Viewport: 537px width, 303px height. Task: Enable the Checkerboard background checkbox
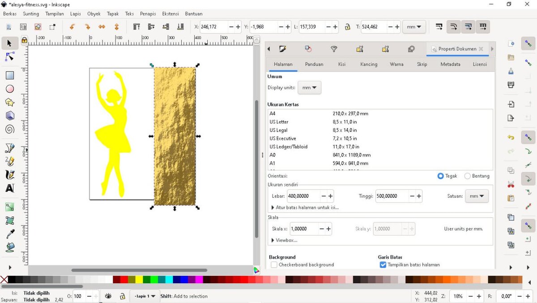(x=274, y=265)
